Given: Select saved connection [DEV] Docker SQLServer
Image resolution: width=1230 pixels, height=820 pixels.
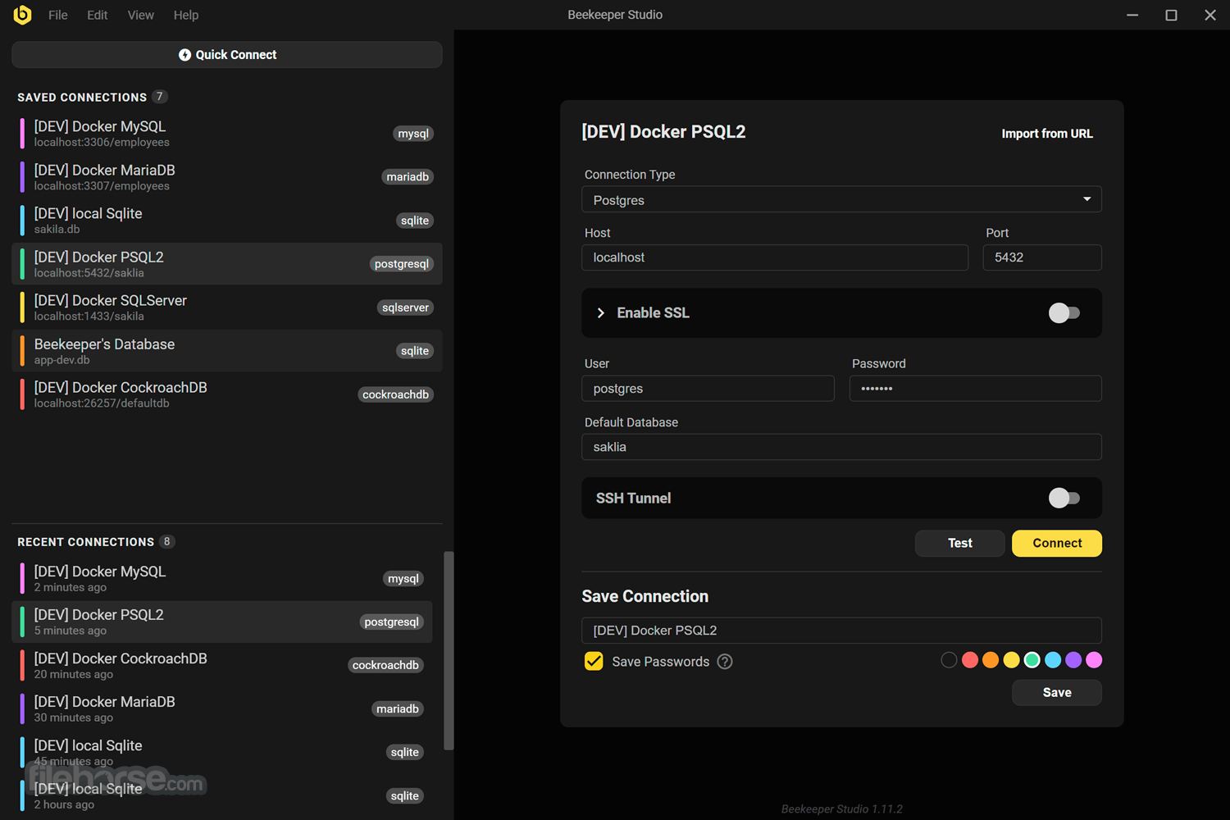Looking at the screenshot, I should (227, 307).
